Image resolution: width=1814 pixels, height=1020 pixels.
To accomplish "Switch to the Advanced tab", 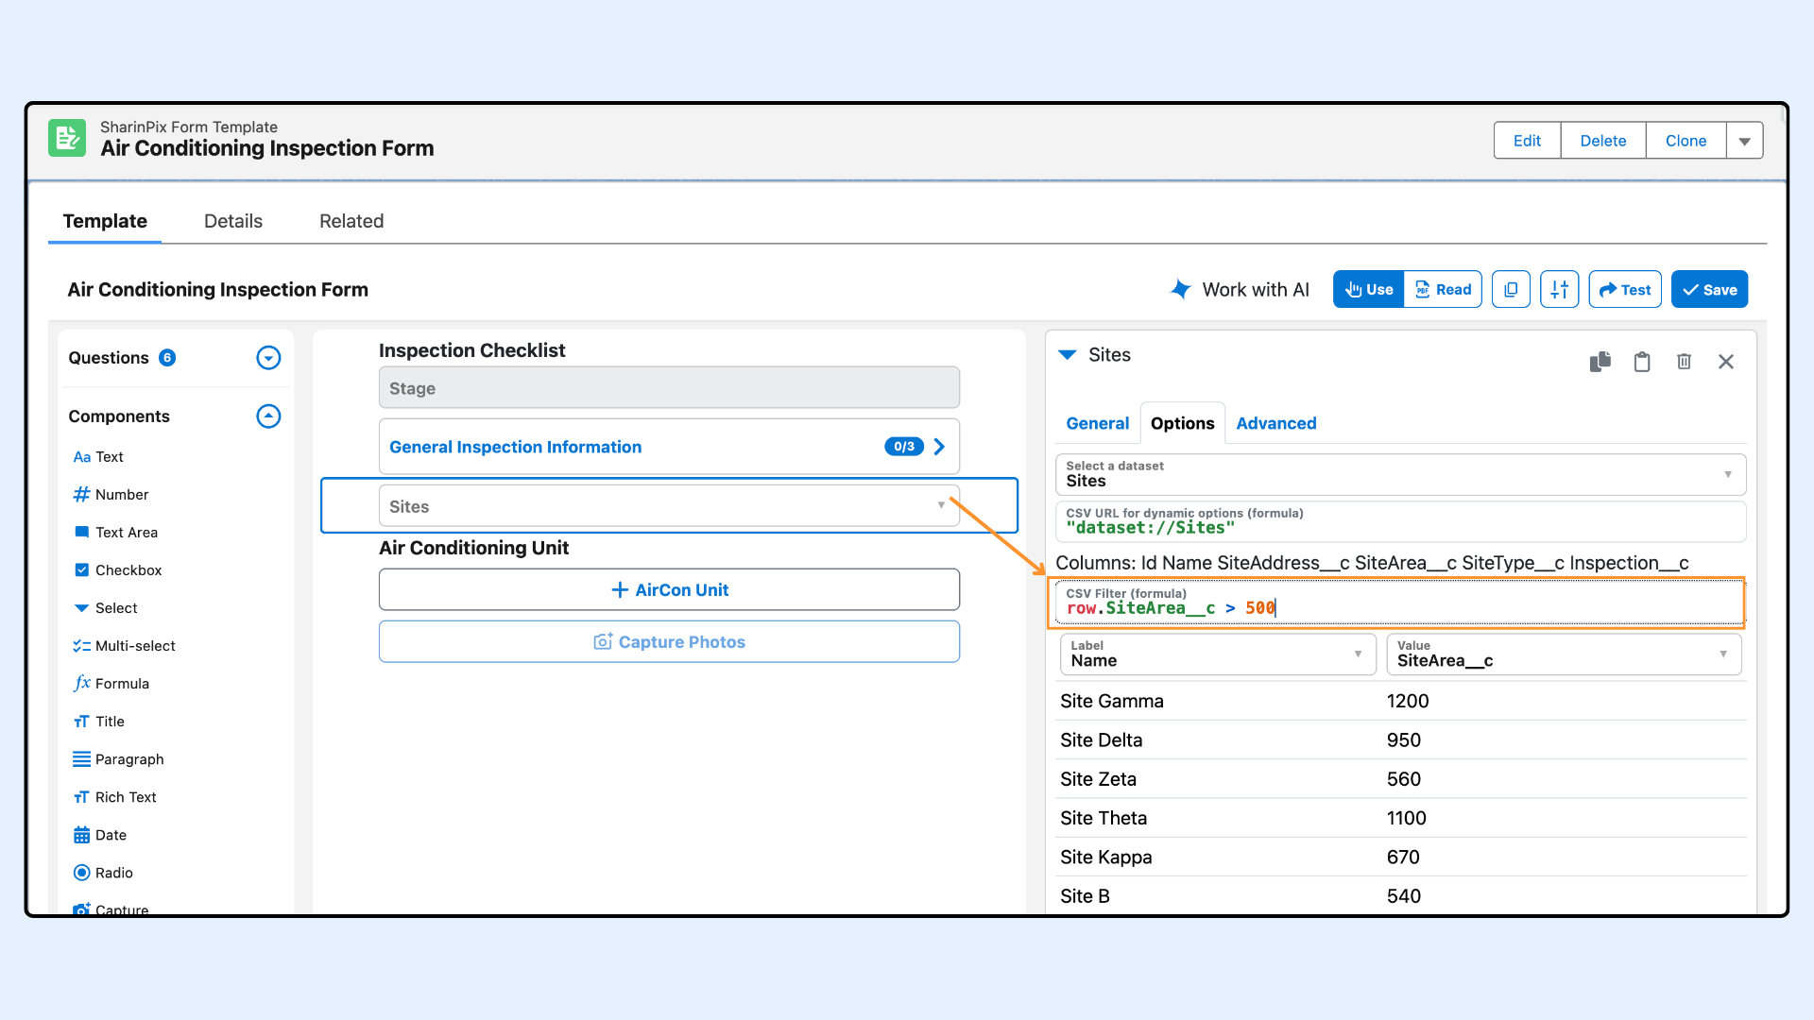I will (x=1275, y=423).
